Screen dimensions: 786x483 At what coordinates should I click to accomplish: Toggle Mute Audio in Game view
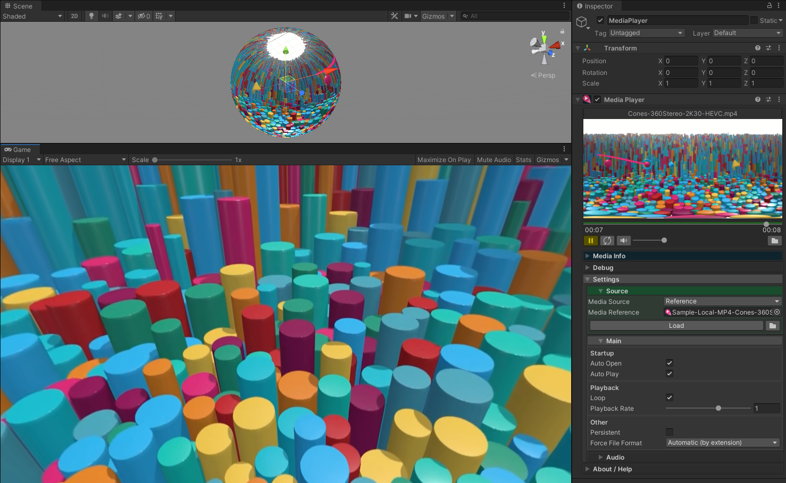[494, 159]
